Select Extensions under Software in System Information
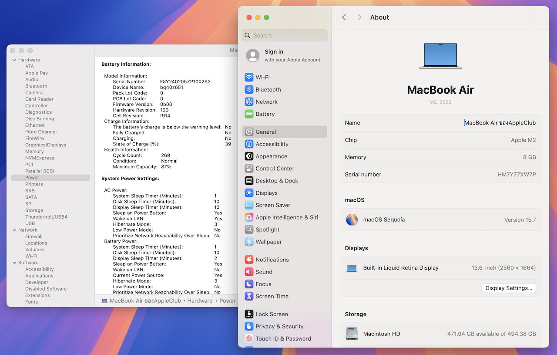The width and height of the screenshot is (557, 355). 37,295
